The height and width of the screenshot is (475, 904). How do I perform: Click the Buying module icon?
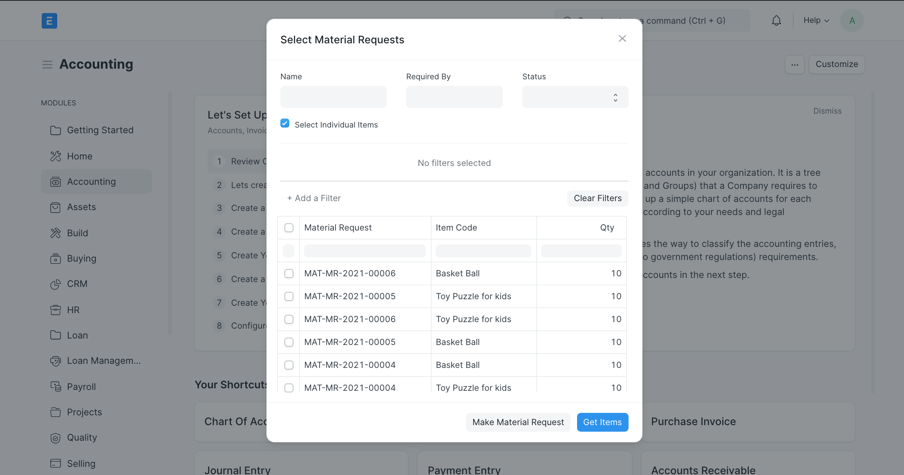pos(56,259)
